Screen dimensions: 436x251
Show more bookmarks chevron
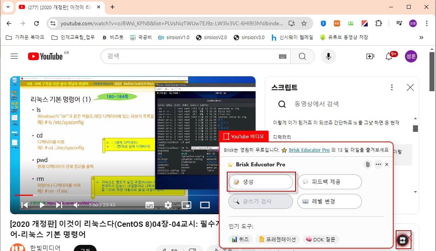tap(421, 38)
